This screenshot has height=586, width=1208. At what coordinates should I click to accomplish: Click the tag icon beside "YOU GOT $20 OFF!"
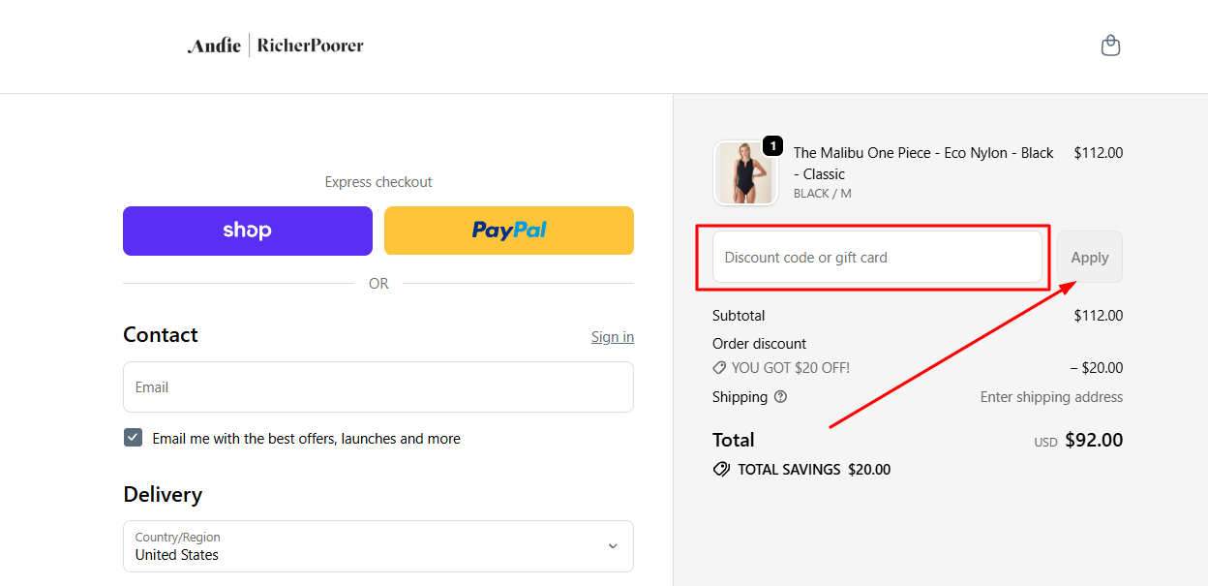(x=719, y=367)
